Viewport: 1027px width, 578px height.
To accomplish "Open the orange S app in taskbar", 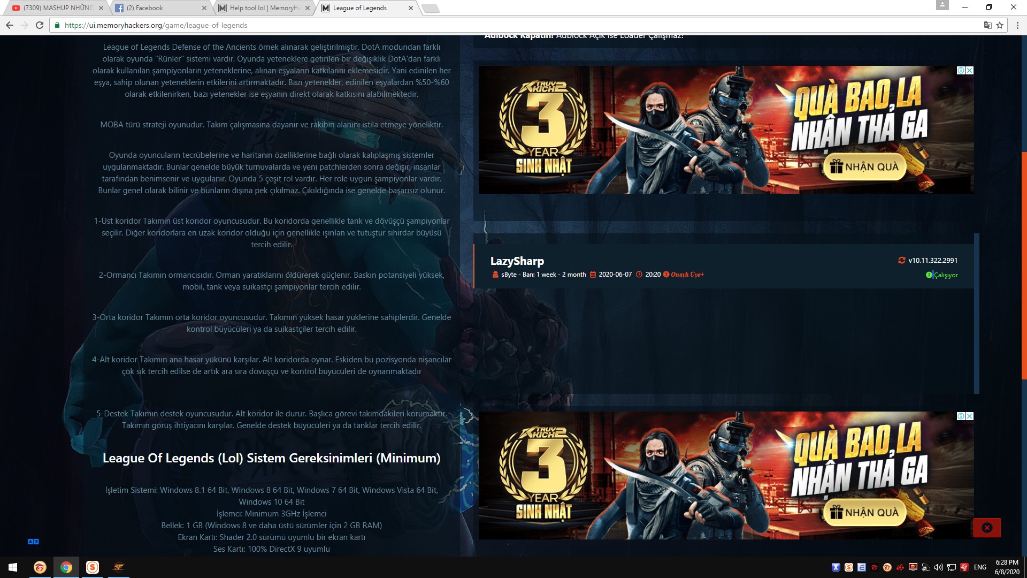I will (x=93, y=567).
